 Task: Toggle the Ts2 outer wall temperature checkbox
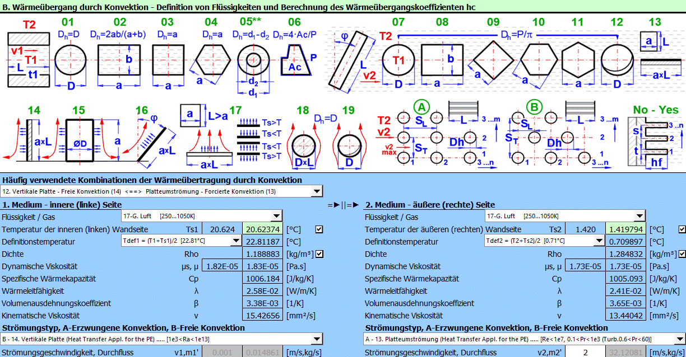tap(682, 229)
